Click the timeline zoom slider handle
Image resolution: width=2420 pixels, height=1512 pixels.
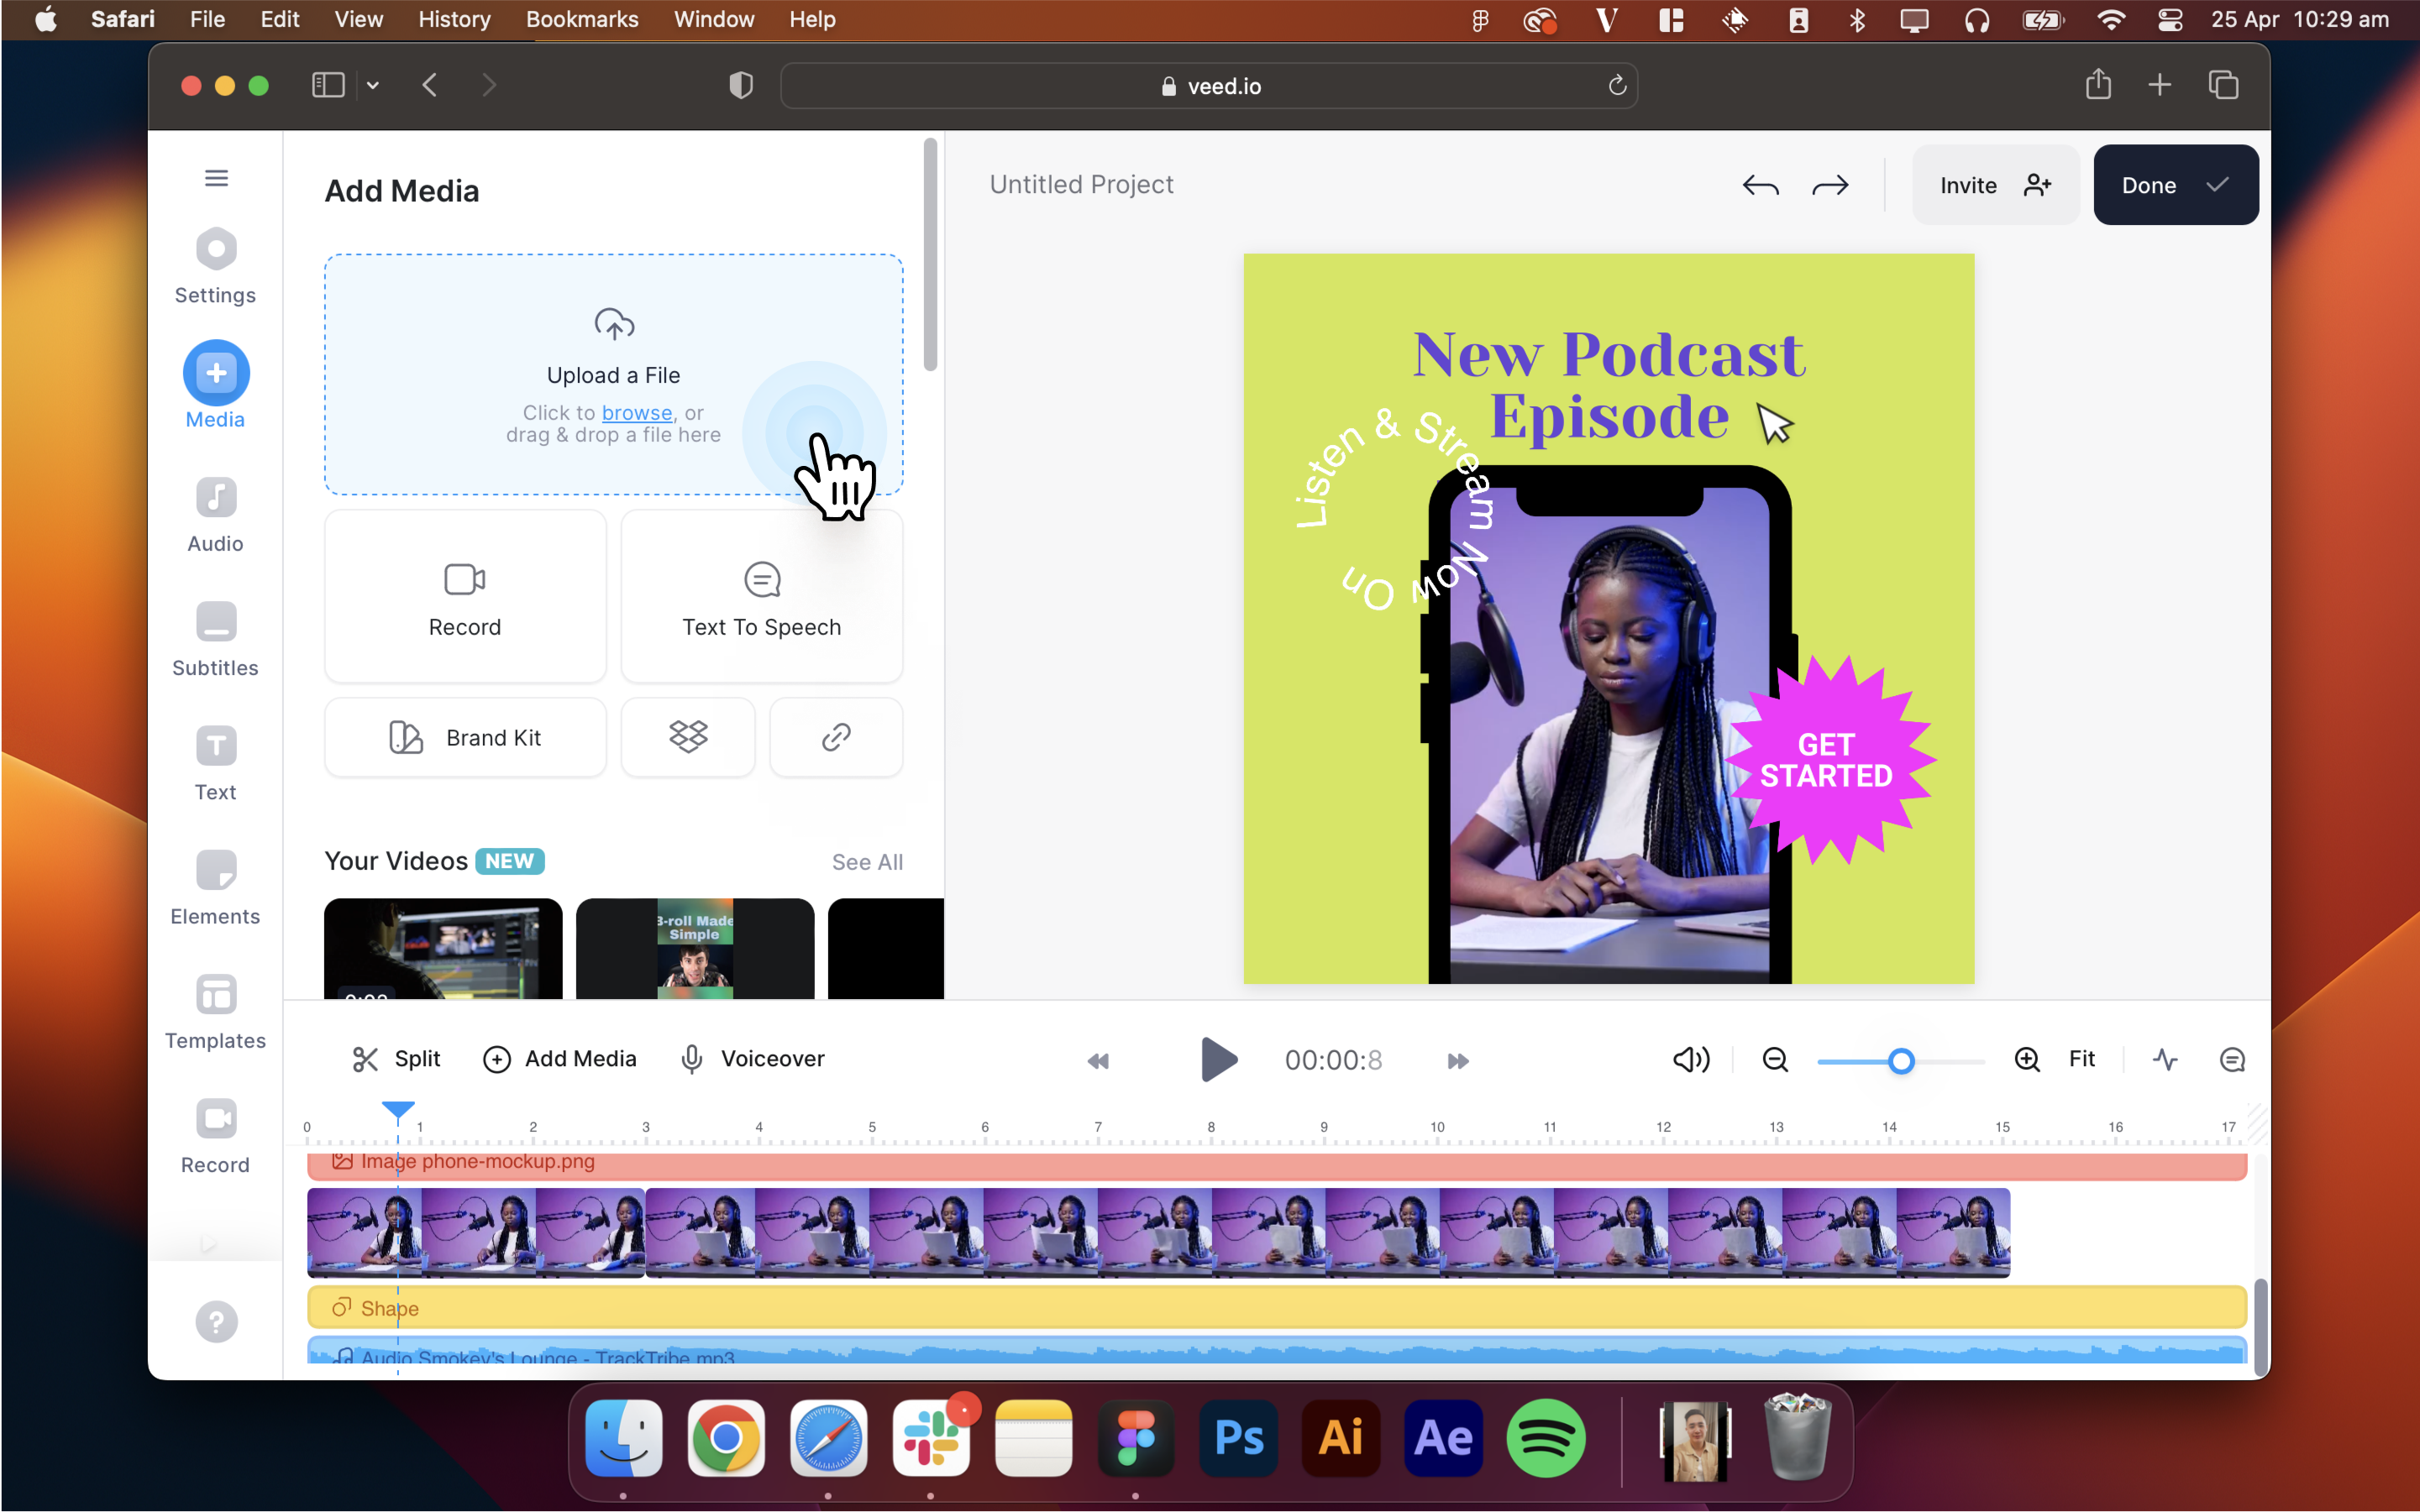coord(1901,1061)
